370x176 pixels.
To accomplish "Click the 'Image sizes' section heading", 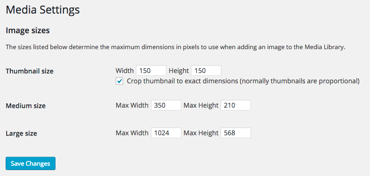I will (28, 30).
